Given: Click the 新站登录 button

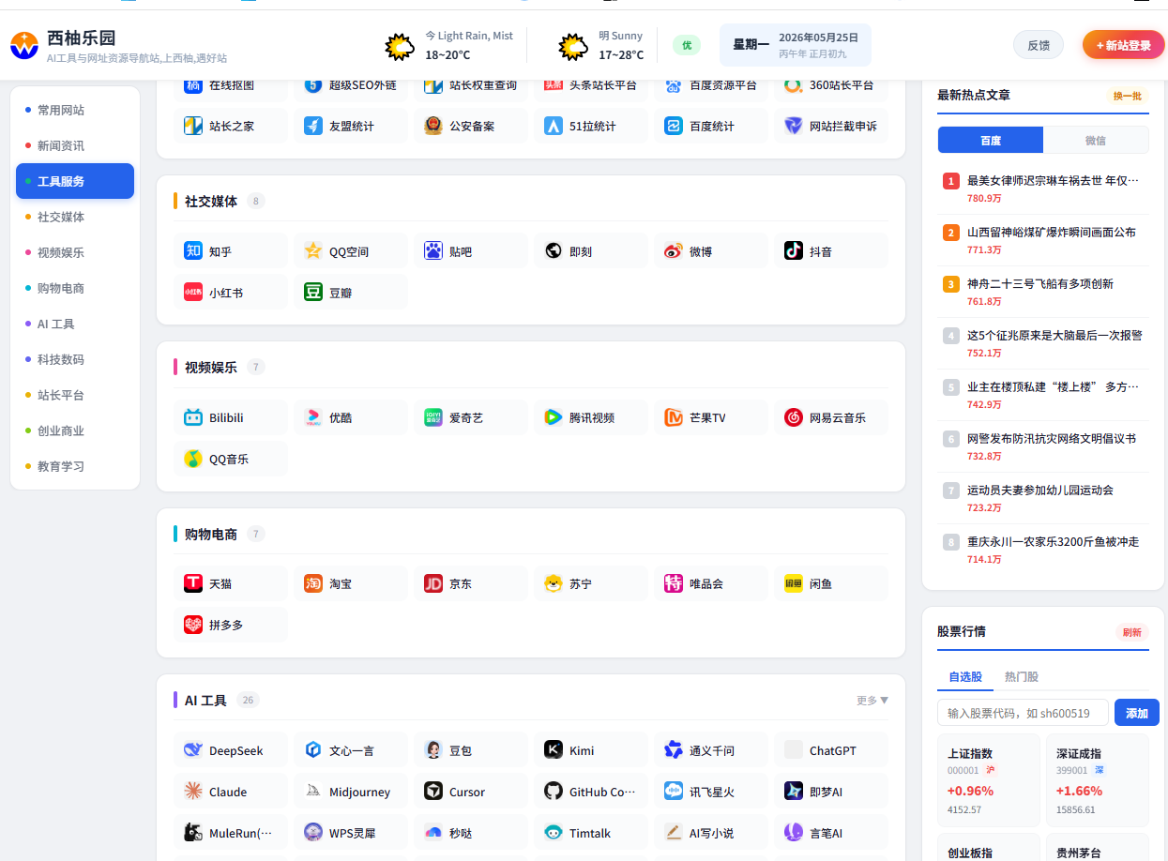Looking at the screenshot, I should [x=1123, y=45].
